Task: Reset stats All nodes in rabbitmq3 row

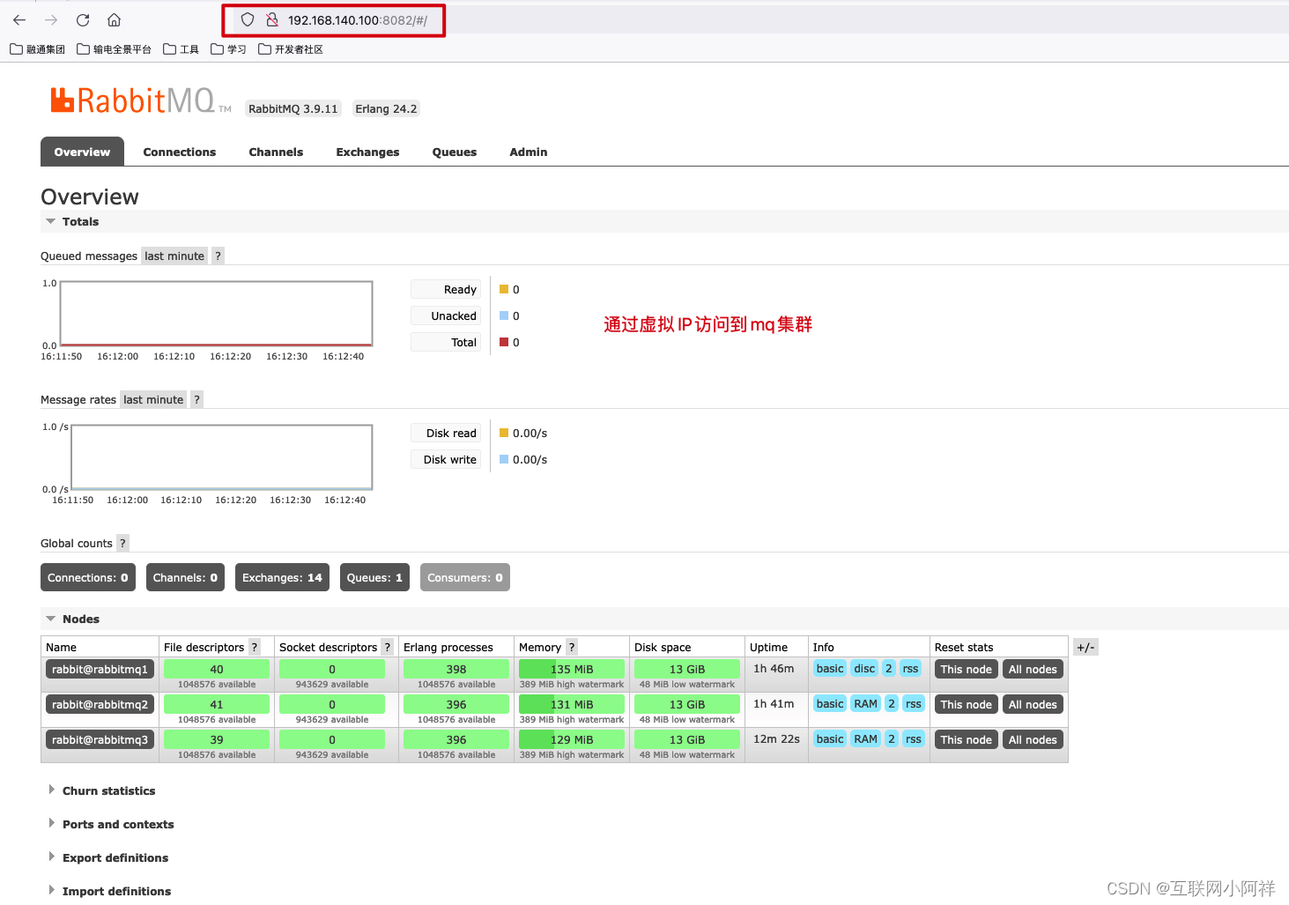Action: (x=1033, y=739)
